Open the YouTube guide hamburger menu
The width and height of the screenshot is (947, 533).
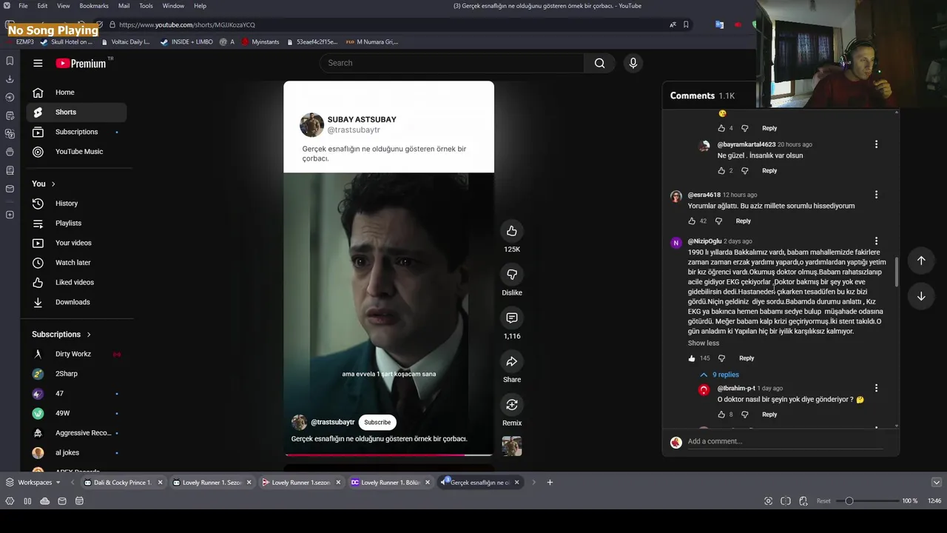[x=38, y=63]
